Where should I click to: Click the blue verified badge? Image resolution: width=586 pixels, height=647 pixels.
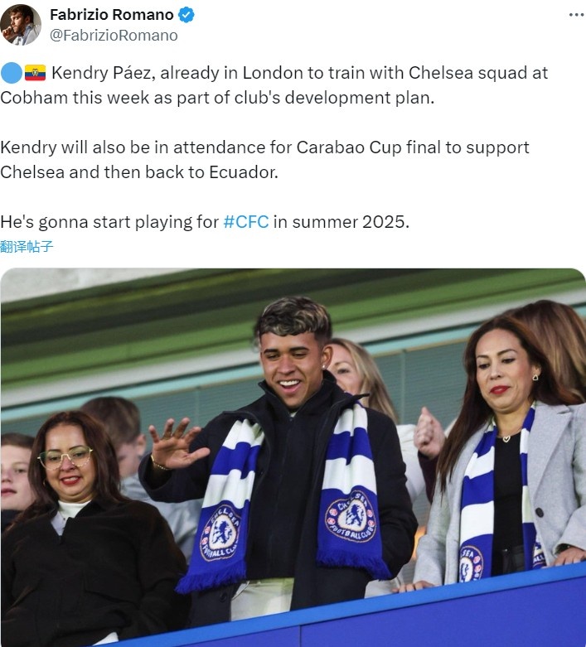186,15
